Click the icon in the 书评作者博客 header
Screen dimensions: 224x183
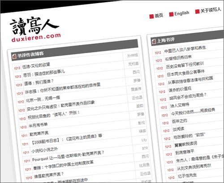point(14,56)
